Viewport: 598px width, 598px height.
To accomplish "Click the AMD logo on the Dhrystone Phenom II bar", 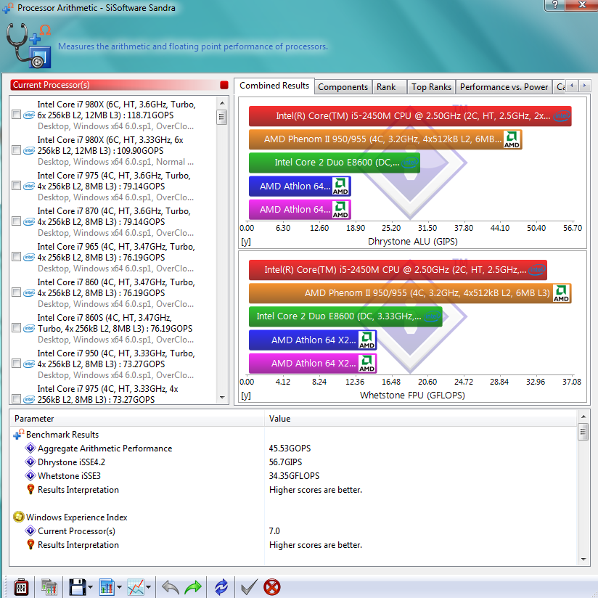I will 512,139.
